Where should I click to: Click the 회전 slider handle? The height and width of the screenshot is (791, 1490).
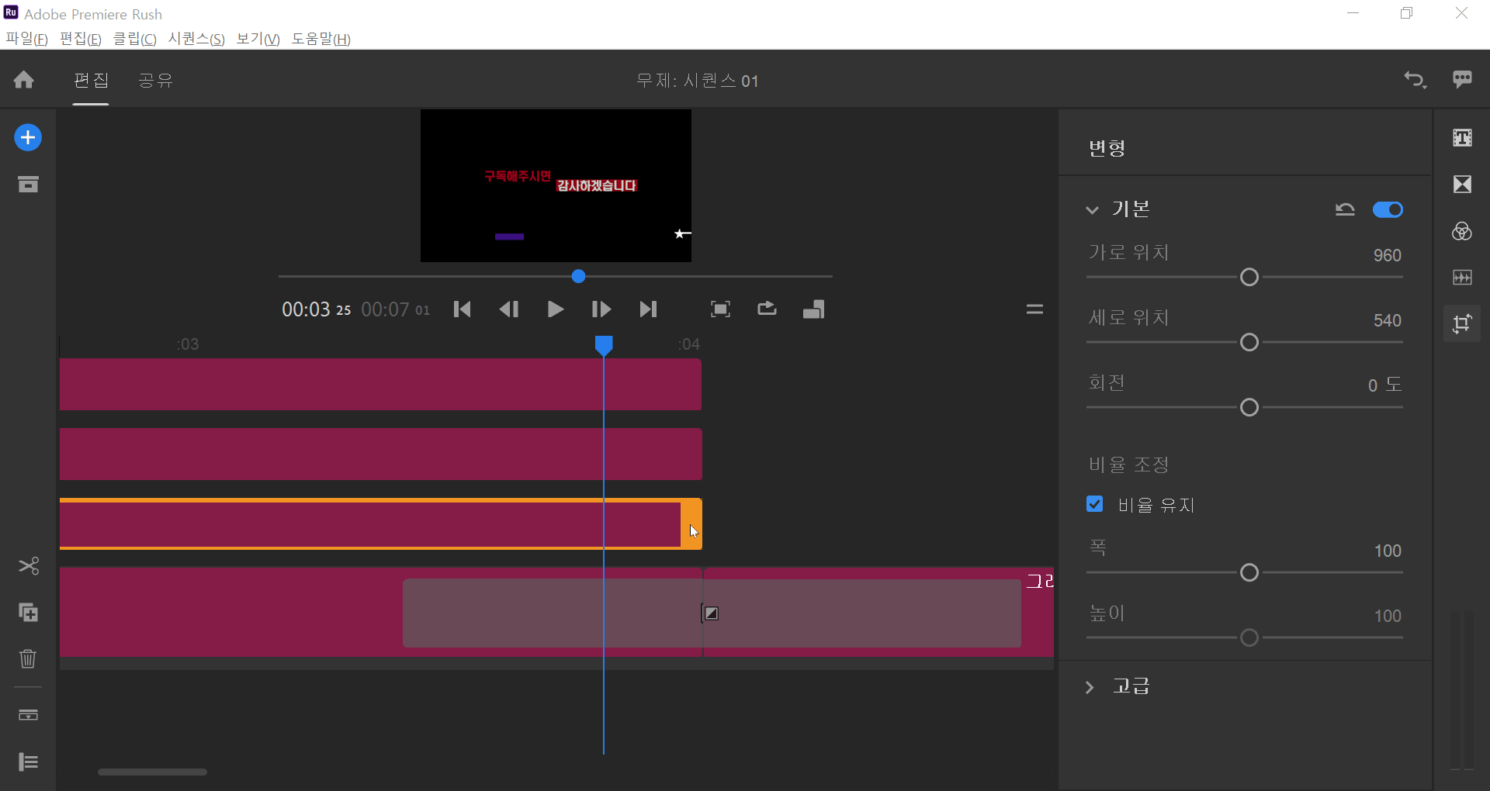[x=1249, y=407]
